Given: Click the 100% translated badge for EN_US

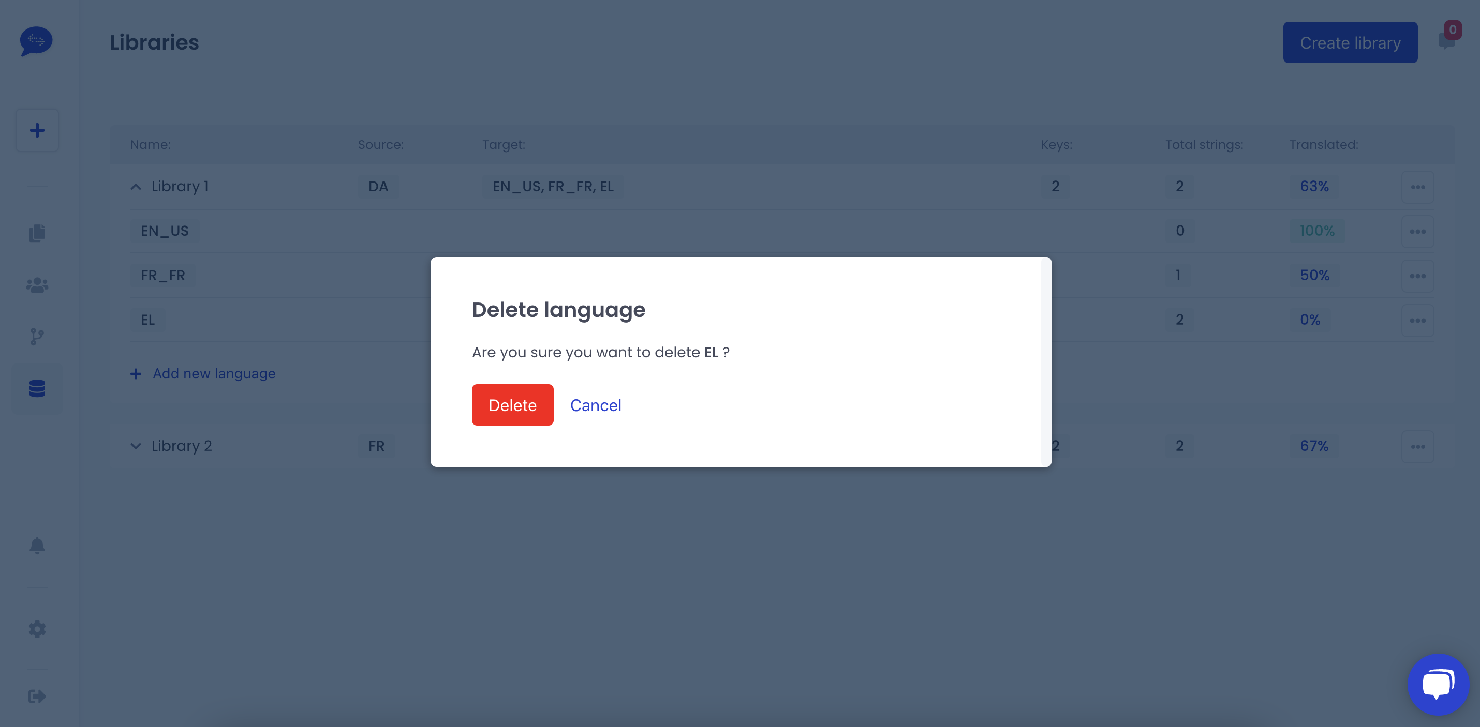Looking at the screenshot, I should [1317, 231].
